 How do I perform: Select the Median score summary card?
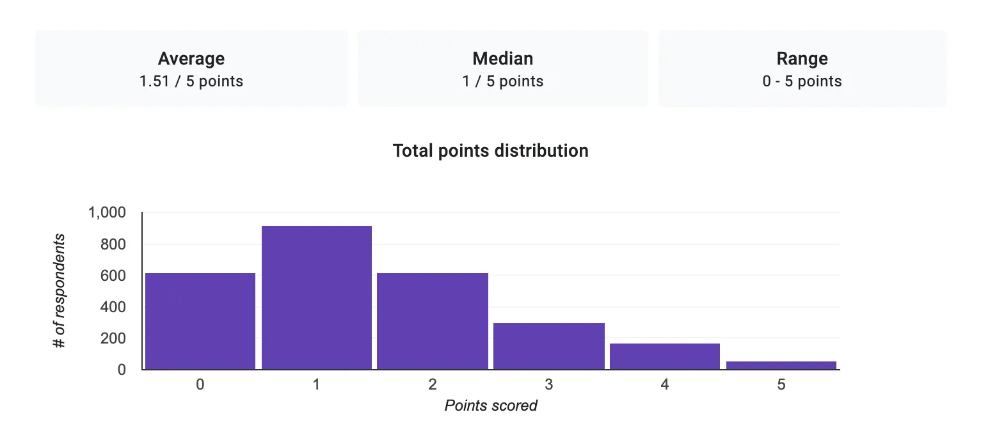point(502,69)
